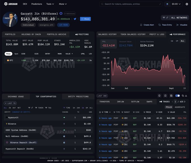
Task: Click the +29 MORE tags button
Action: tap(63, 25)
